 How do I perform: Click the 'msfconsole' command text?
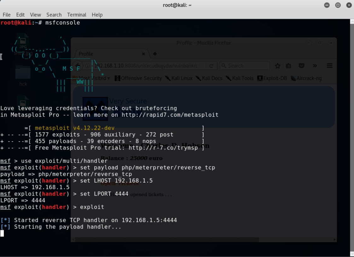tap(62, 23)
